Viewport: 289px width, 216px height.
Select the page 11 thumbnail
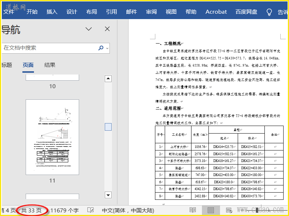[x=52, y=138]
